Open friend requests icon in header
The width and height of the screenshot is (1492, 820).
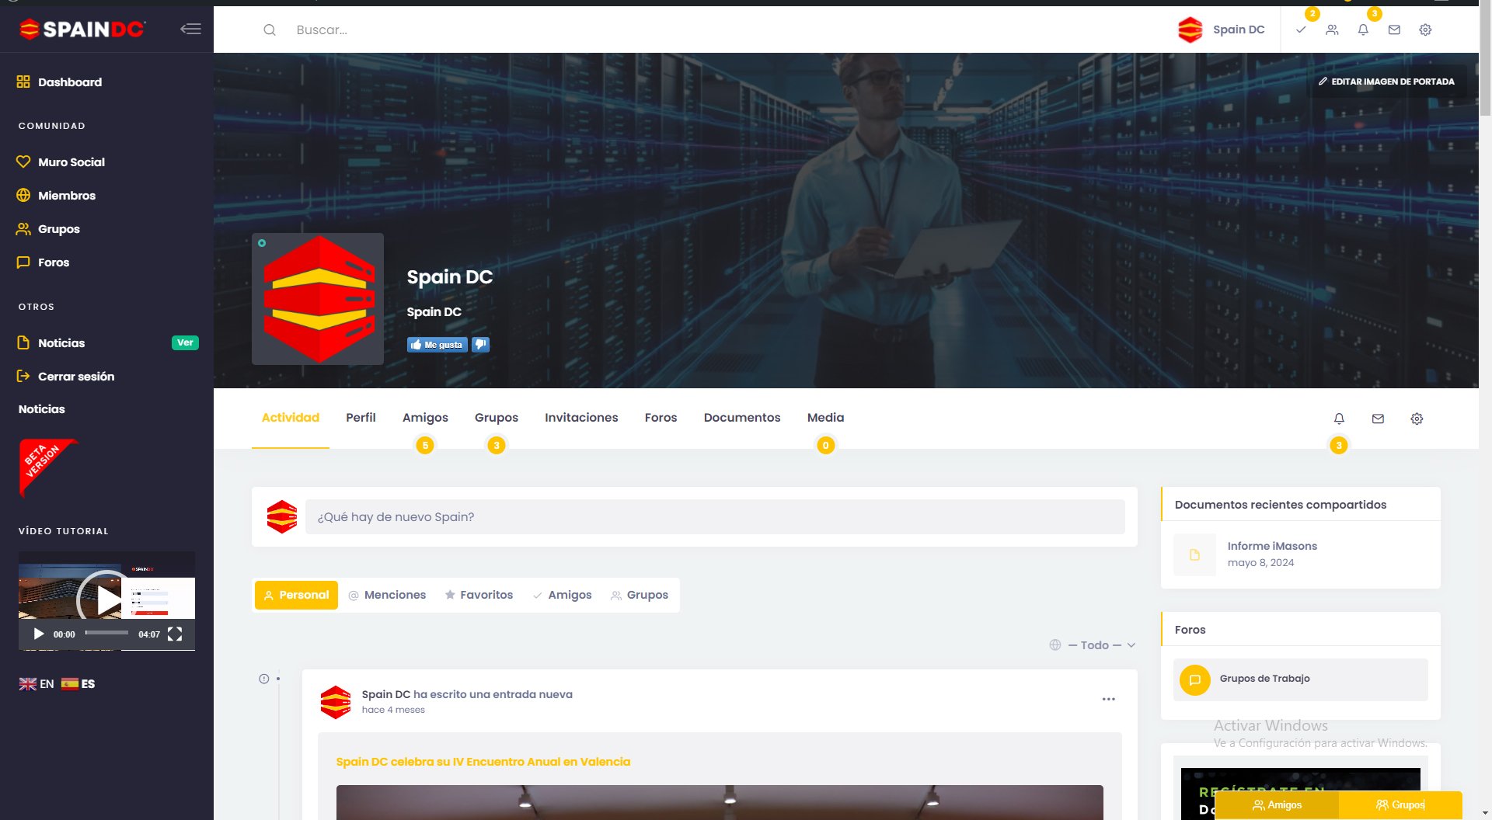pos(1332,30)
